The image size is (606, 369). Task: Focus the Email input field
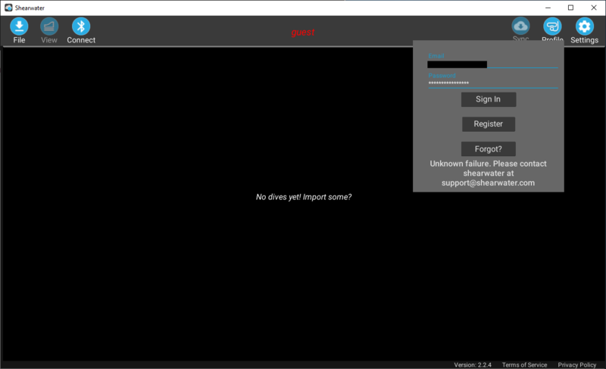492,64
